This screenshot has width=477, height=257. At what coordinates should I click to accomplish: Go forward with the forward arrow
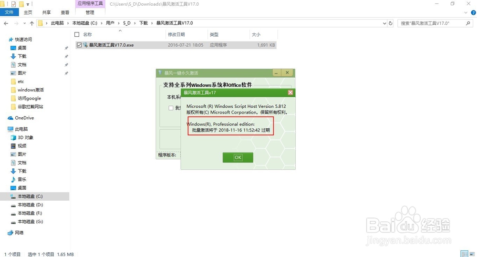pos(16,23)
